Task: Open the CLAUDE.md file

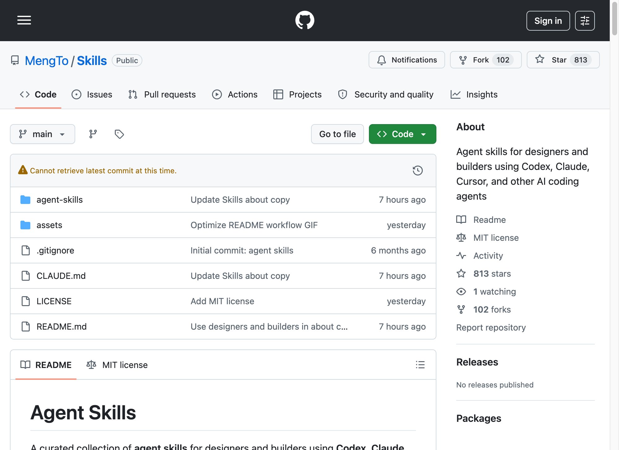Action: [61, 276]
